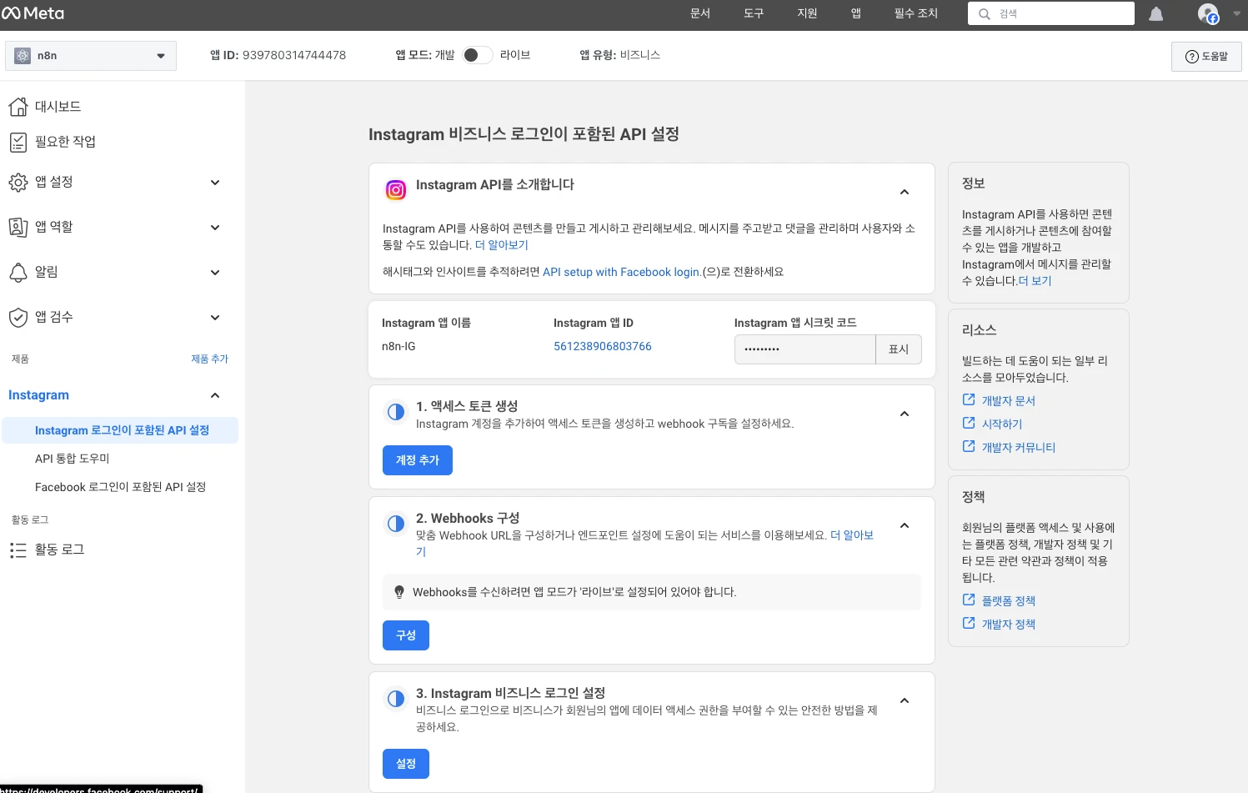Select Instagram 로그인이 포함된 API 설정
Viewport: 1248px width, 793px height.
(x=121, y=430)
